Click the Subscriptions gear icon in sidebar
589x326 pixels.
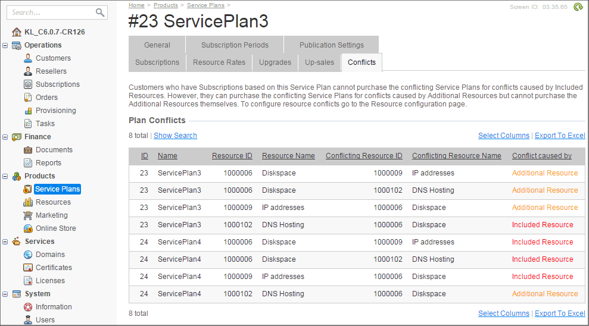tap(28, 84)
